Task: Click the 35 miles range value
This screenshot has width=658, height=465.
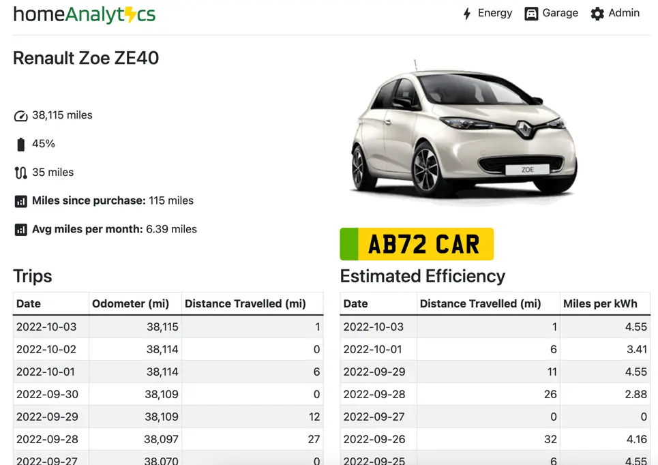Action: 53,172
